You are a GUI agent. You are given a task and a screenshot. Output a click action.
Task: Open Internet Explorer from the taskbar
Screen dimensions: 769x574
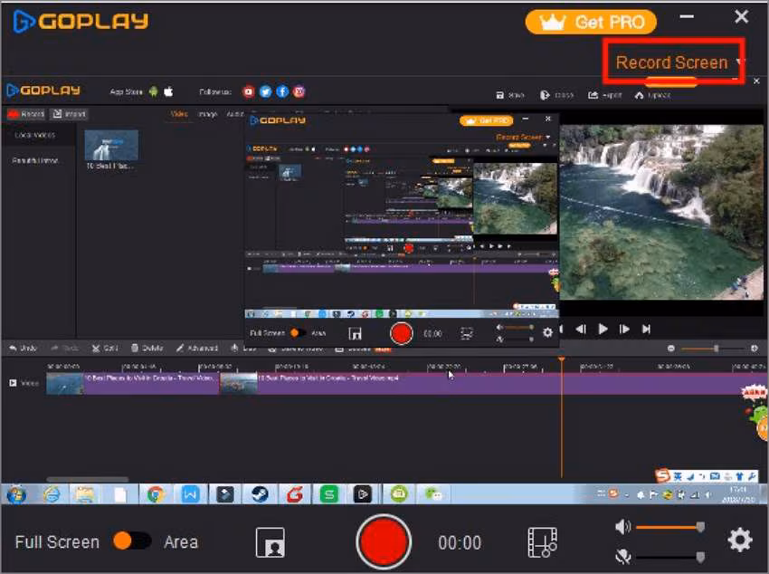[52, 494]
